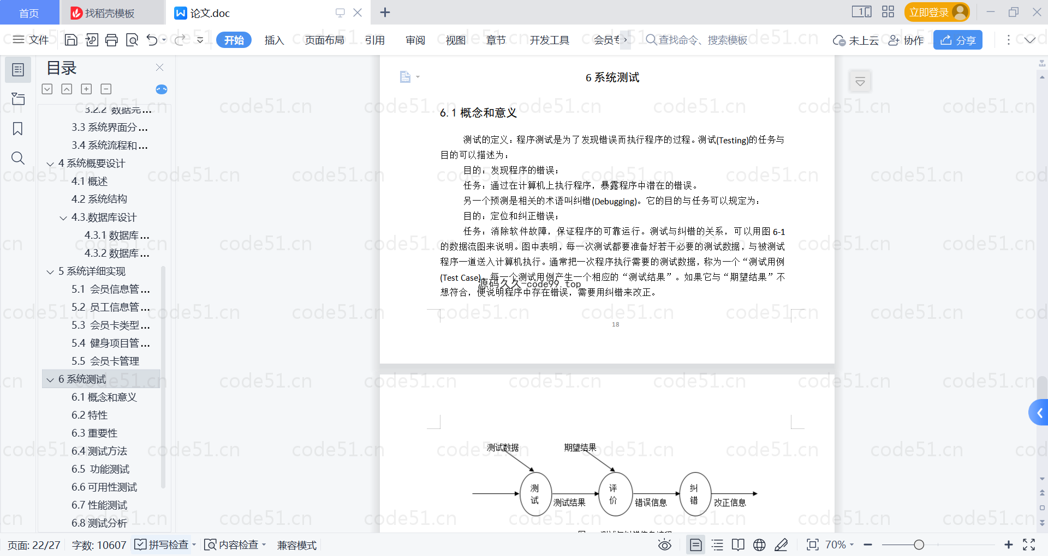Open 拼写检查 dropdown arrow
This screenshot has width=1048, height=556.
(x=194, y=545)
